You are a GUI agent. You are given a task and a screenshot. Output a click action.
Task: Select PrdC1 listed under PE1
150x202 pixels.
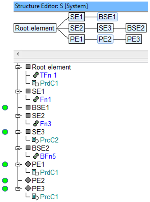coord(49,172)
